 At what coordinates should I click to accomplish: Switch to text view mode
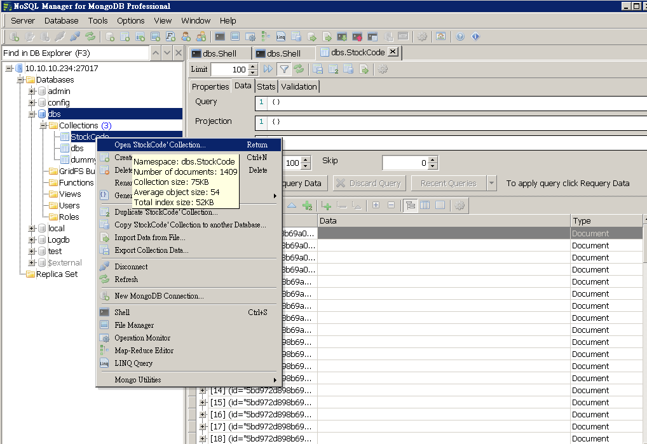click(440, 205)
